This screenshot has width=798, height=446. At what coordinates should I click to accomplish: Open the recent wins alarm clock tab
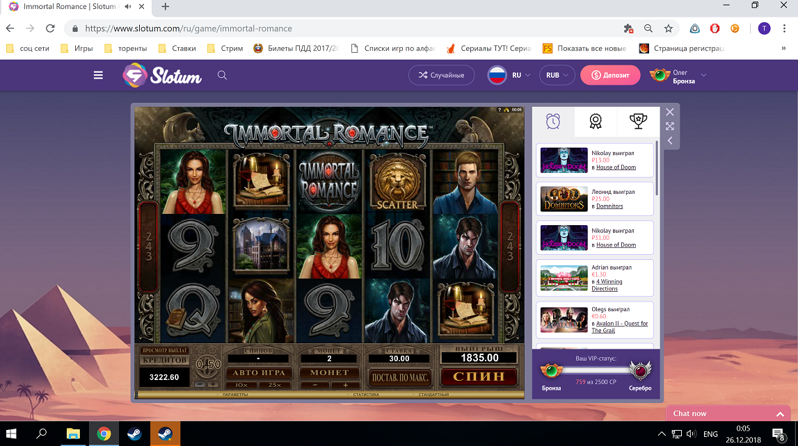[553, 122]
